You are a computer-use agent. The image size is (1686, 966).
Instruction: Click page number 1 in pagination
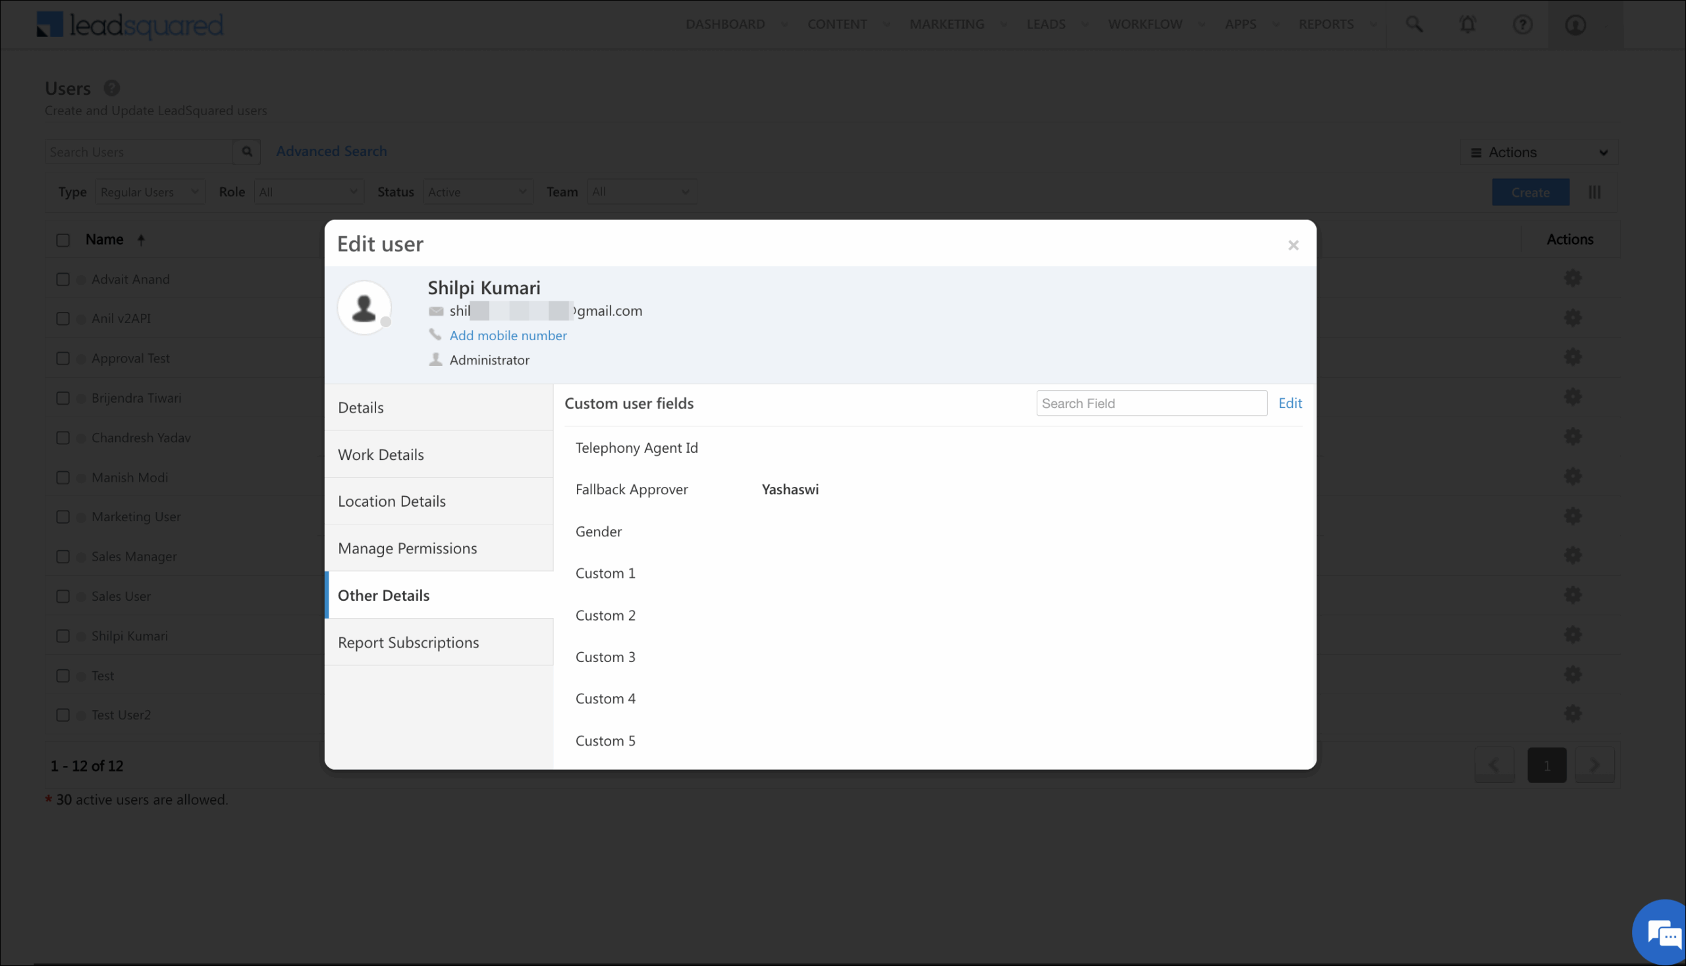click(x=1546, y=765)
